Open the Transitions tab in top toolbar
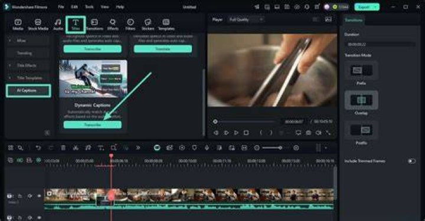 pyautogui.click(x=94, y=24)
